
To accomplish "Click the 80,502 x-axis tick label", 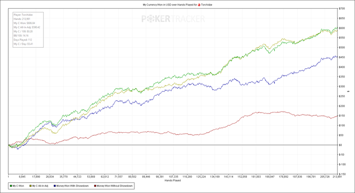I will 132,177.
